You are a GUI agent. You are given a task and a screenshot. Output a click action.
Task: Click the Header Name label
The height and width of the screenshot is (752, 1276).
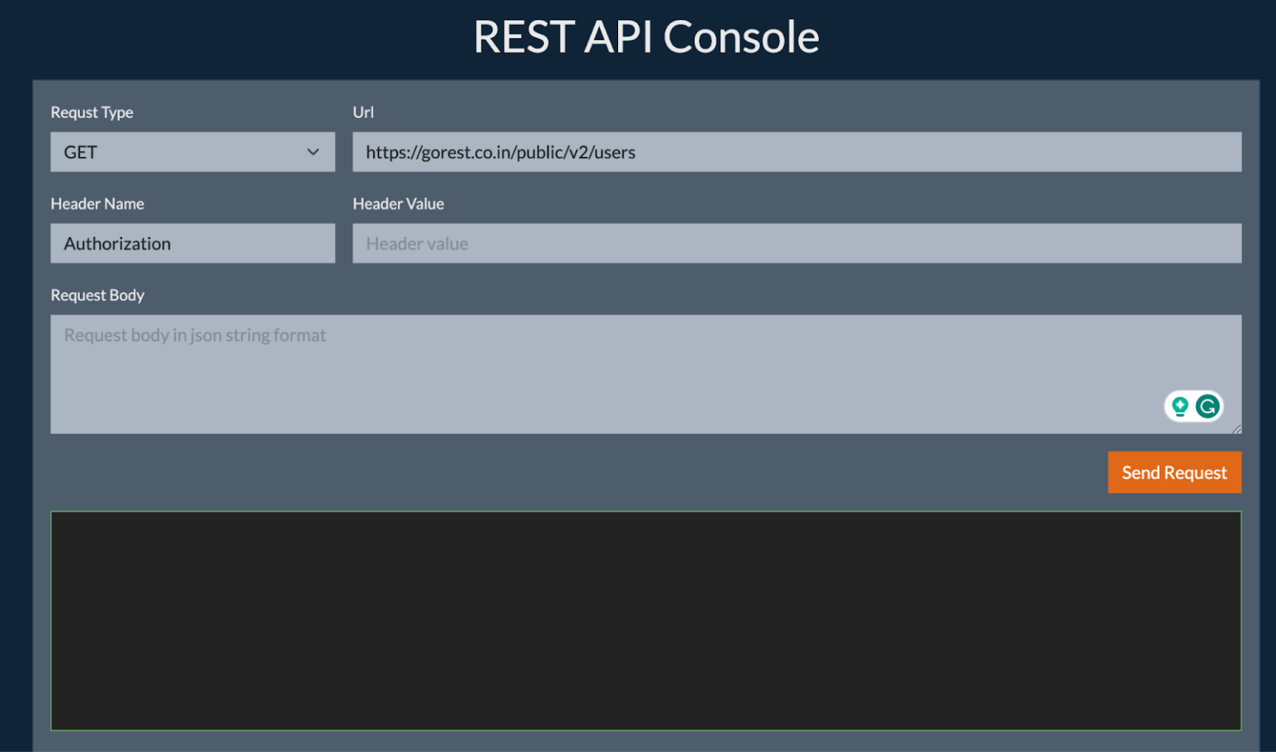(97, 204)
